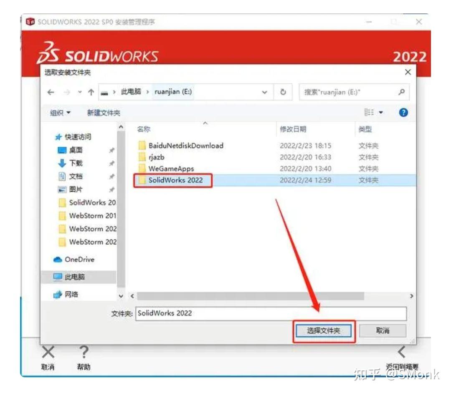Image resolution: width=451 pixels, height=393 pixels.
Task: Select ruanjian (E:) breadcrumb segment
Action: point(173,92)
